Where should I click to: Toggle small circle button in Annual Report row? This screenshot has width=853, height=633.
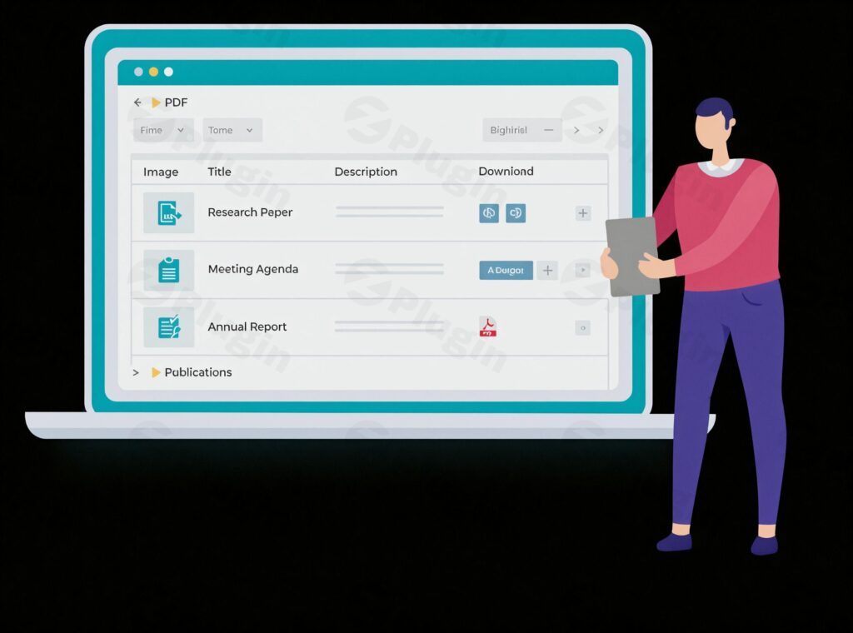coord(583,327)
